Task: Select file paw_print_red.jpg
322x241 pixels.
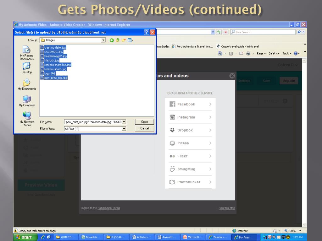Action: tap(54, 78)
